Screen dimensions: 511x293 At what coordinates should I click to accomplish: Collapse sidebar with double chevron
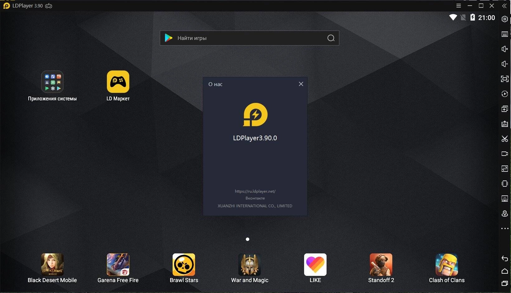click(x=504, y=6)
